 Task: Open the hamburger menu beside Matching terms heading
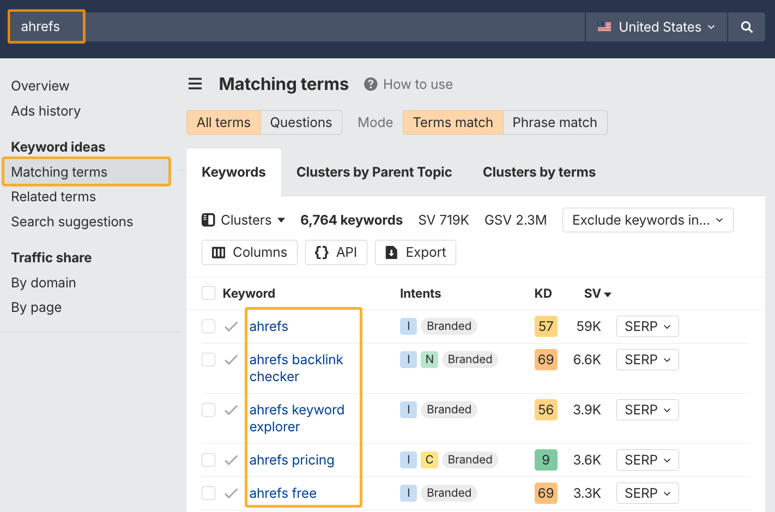[195, 83]
